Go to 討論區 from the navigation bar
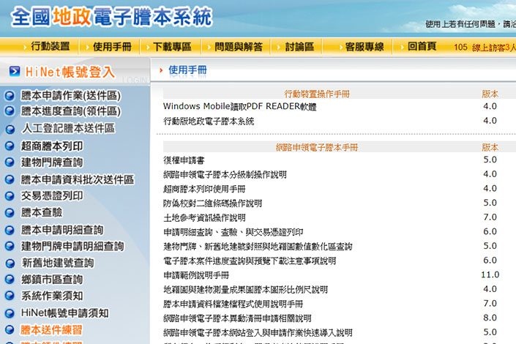 click(299, 47)
